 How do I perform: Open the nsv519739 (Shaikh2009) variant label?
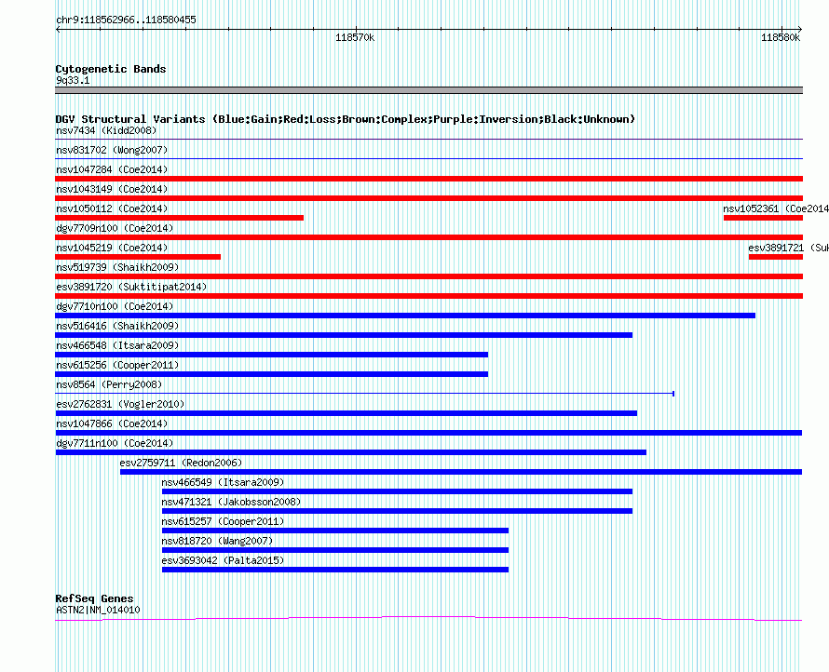pos(117,267)
